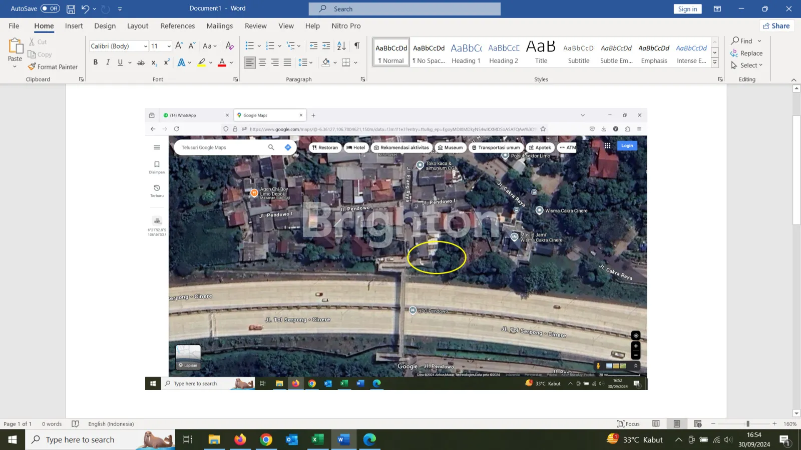801x450 pixels.
Task: Show paragraph marks with pilcrow icon
Action: pyautogui.click(x=357, y=46)
